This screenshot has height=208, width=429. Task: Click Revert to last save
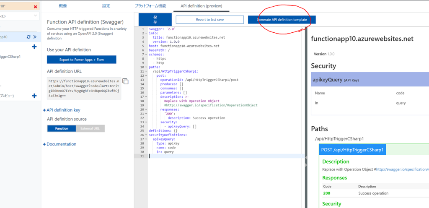209,20
